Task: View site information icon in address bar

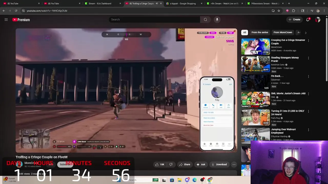Action: (x=23, y=11)
